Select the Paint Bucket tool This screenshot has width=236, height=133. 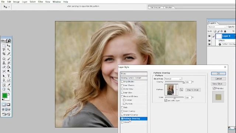[x=8, y=67]
